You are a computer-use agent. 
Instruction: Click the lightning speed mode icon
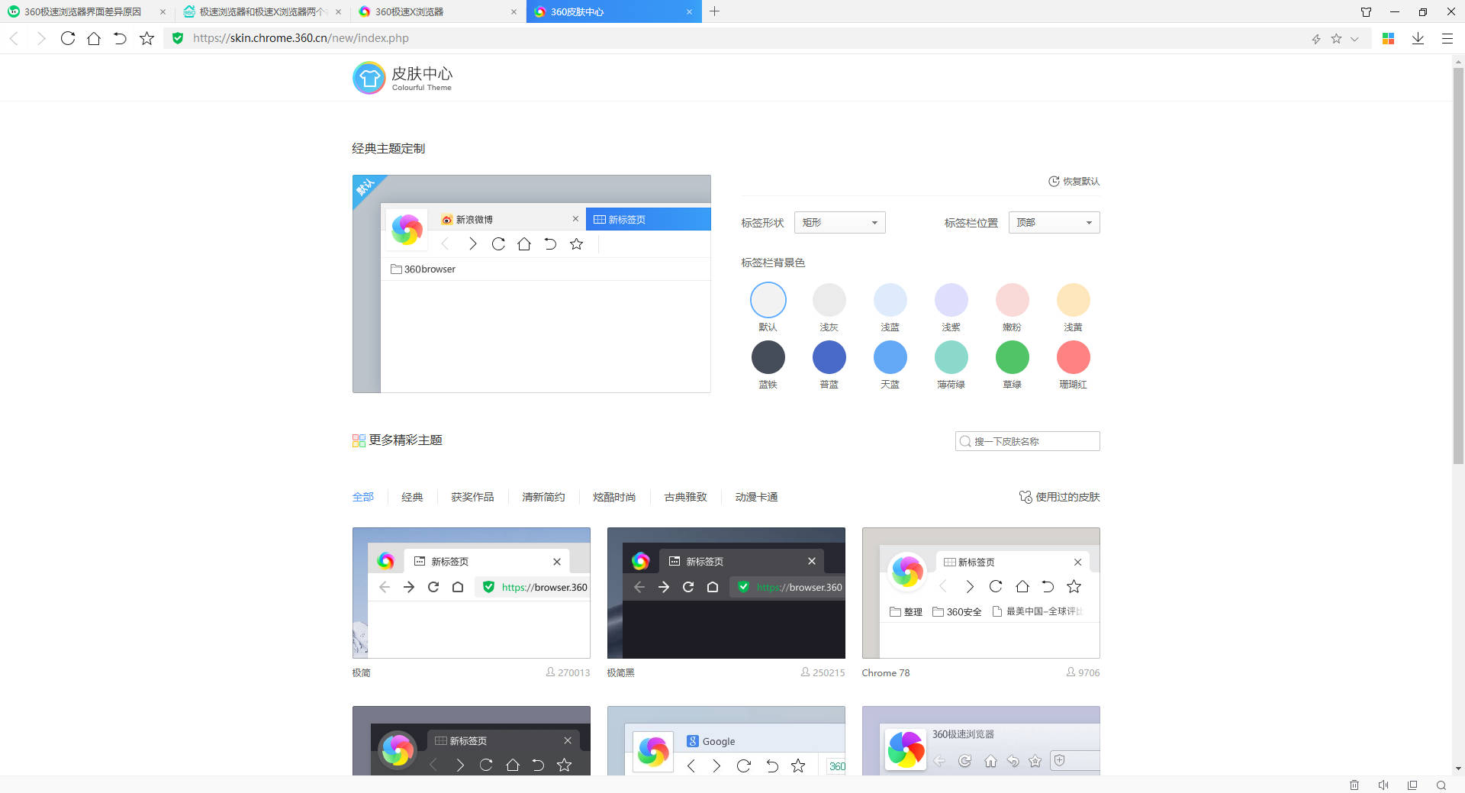pyautogui.click(x=1316, y=39)
